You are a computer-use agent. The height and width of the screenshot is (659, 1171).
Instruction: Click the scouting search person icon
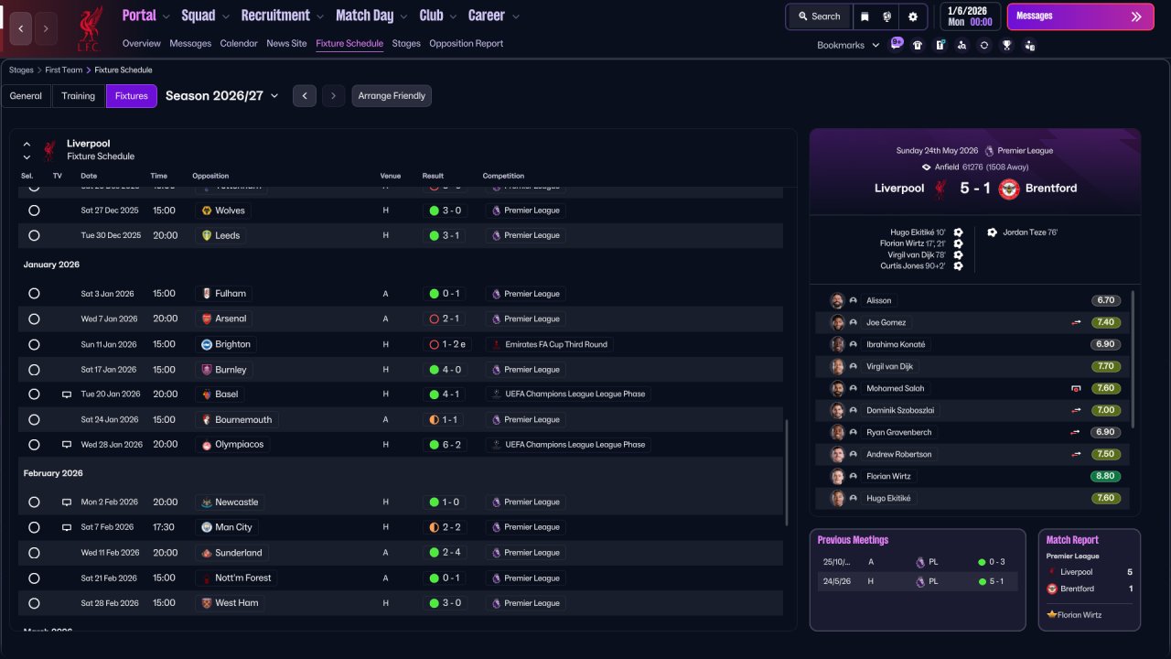coord(962,45)
